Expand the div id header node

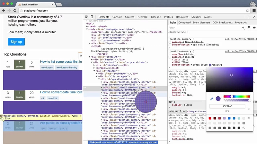pyautogui.click(x=92, y=60)
